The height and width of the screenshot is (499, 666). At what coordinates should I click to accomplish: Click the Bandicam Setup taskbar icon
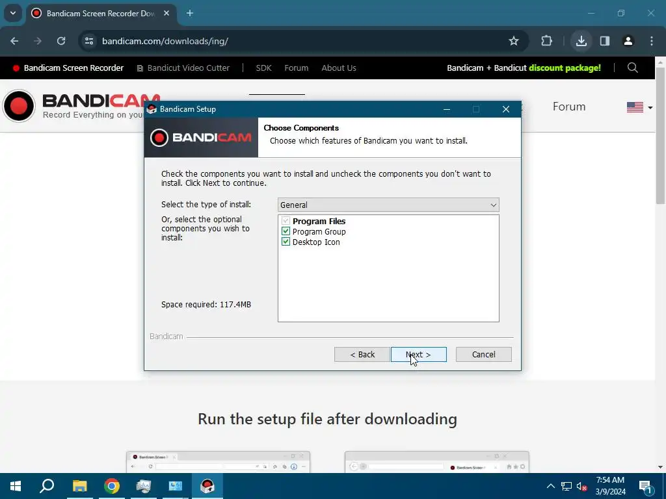tap(207, 486)
